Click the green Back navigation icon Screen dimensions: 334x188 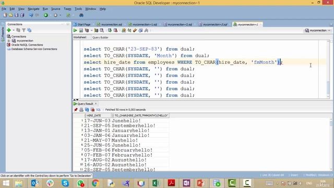pyautogui.click(x=46, y=15)
